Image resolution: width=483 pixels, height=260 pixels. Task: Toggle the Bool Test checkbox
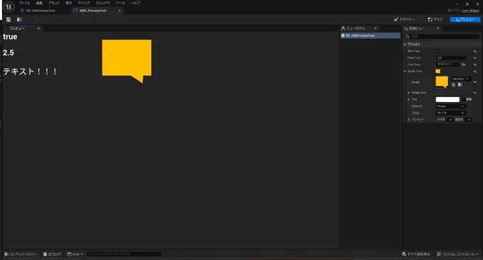point(438,51)
